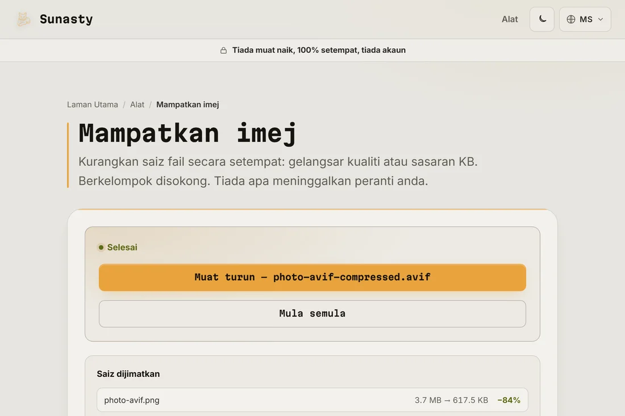This screenshot has height=416, width=625.
Task: Open the Sunasty home brand name
Action: pyautogui.click(x=66, y=19)
